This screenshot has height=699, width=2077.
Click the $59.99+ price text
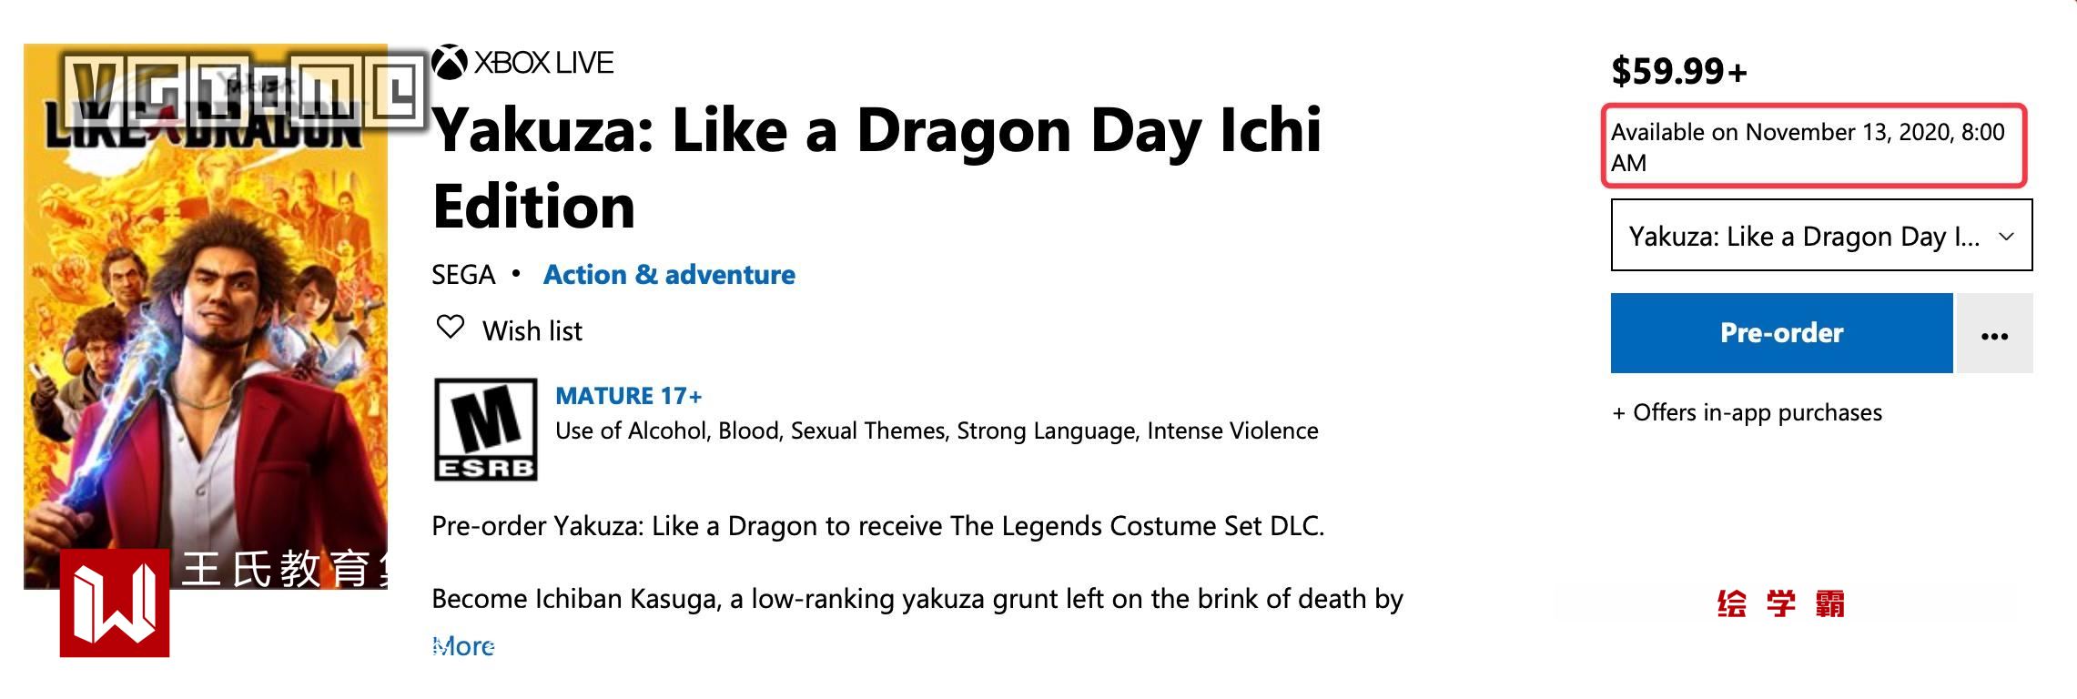(1679, 71)
